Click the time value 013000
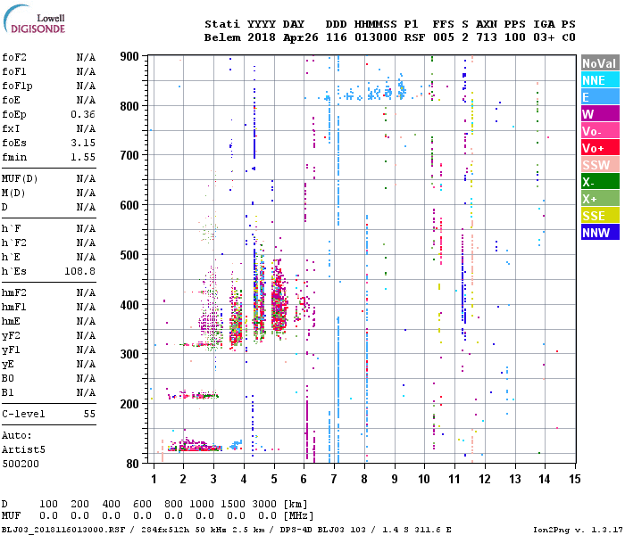Viewport: 625px width, 535px height. pos(376,37)
